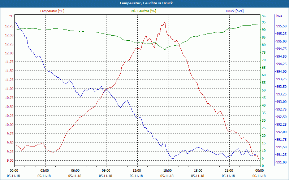The height and width of the screenshot is (180, 289).
Task: Click the '00:00' time label dated 05.11.18
Action: point(15,170)
